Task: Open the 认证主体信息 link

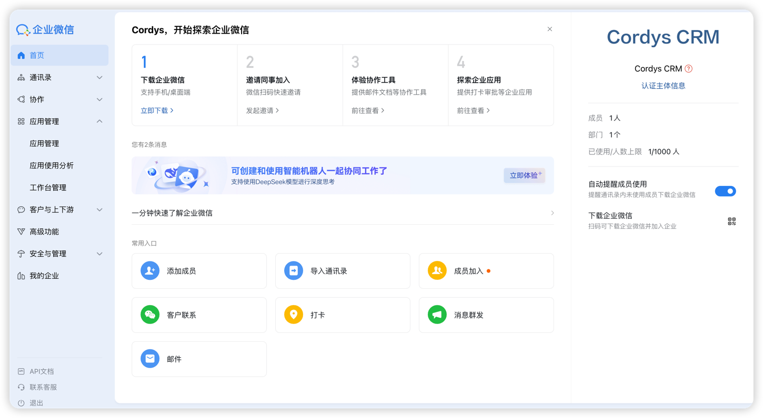Action: point(664,85)
